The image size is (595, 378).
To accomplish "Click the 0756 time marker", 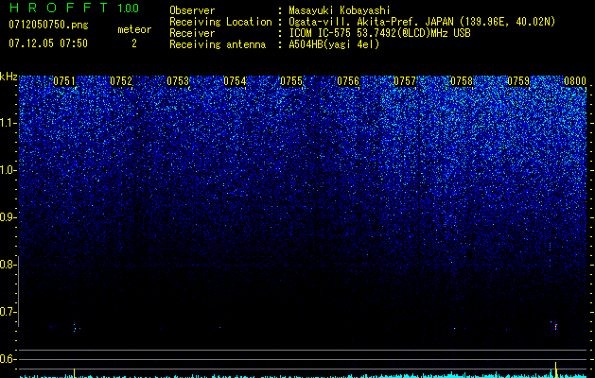I will coord(348,81).
